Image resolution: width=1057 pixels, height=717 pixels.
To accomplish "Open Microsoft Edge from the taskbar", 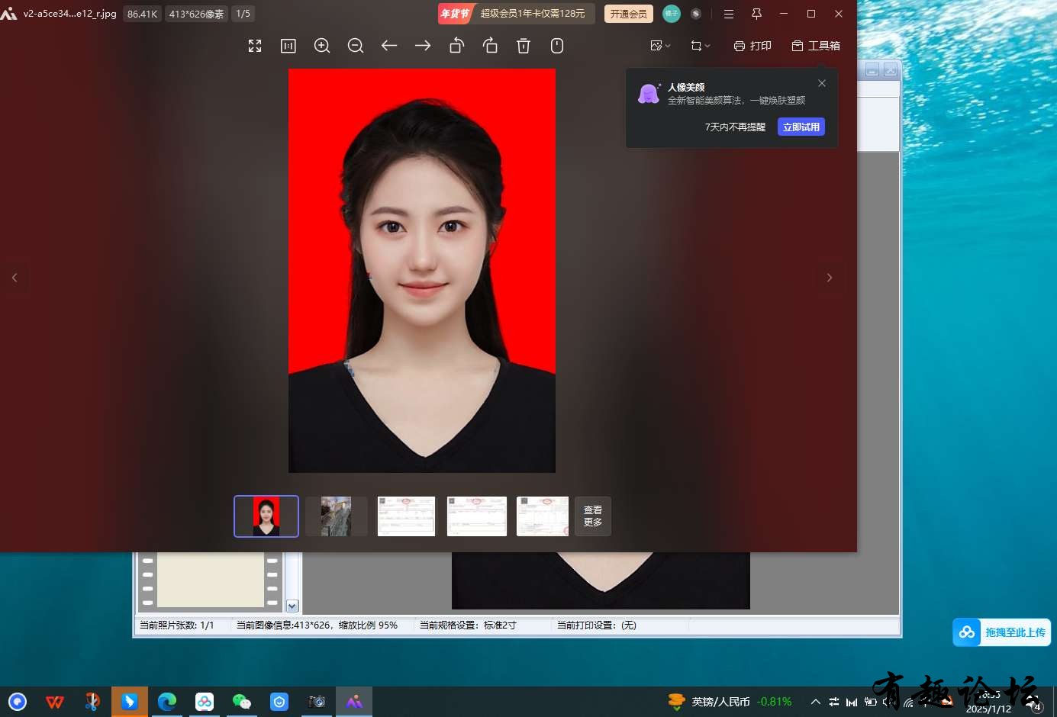I will click(167, 702).
